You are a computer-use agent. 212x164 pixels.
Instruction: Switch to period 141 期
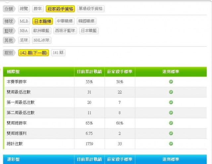(58, 53)
